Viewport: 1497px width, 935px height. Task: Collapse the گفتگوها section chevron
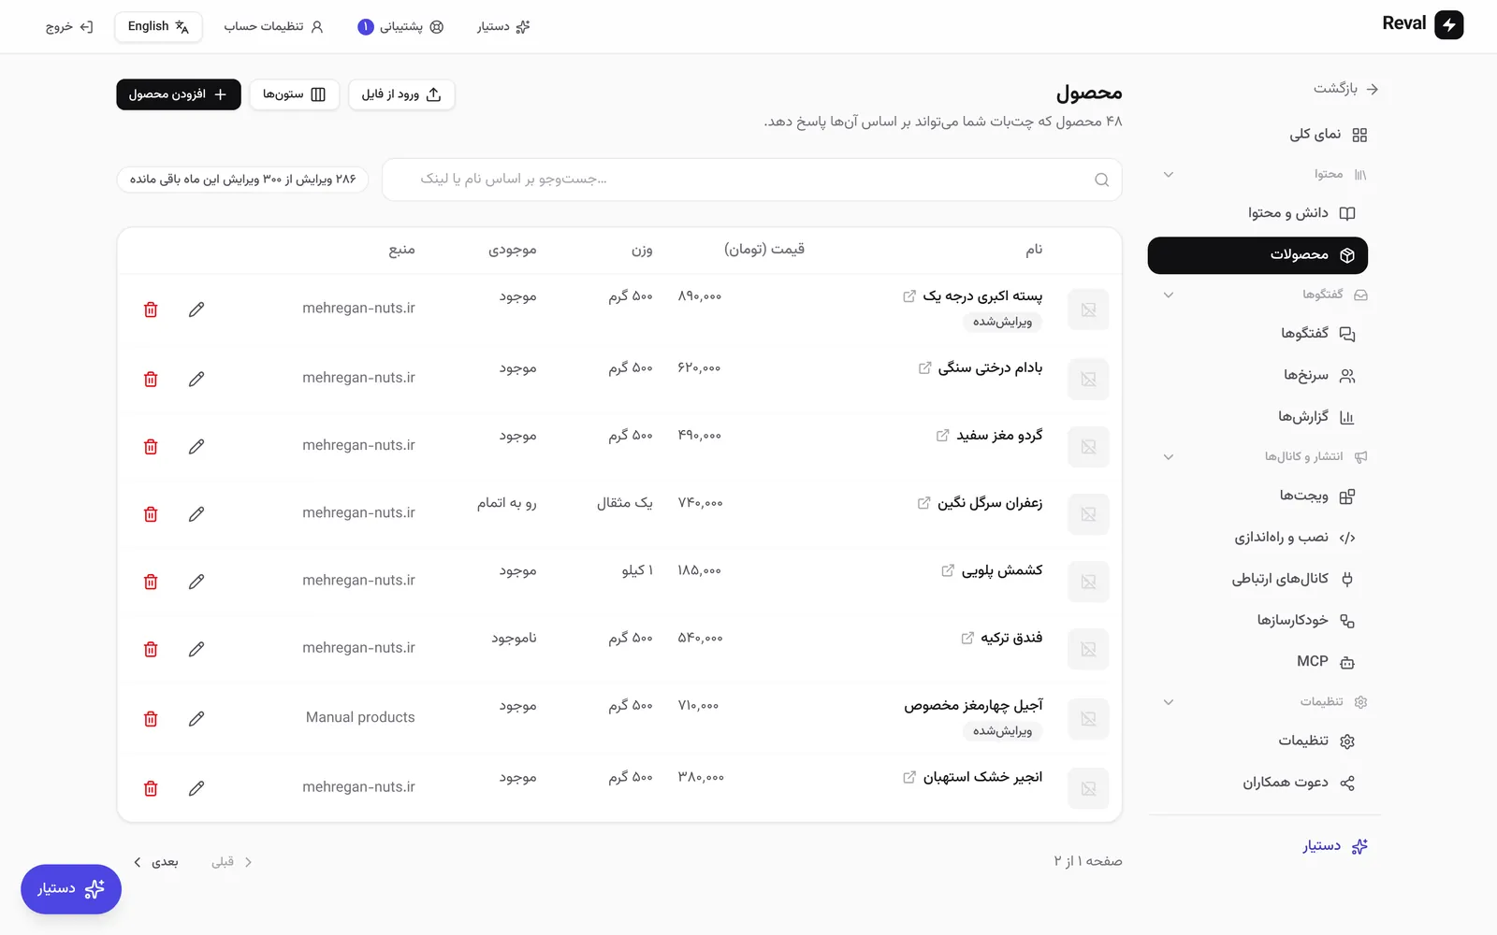click(1169, 295)
